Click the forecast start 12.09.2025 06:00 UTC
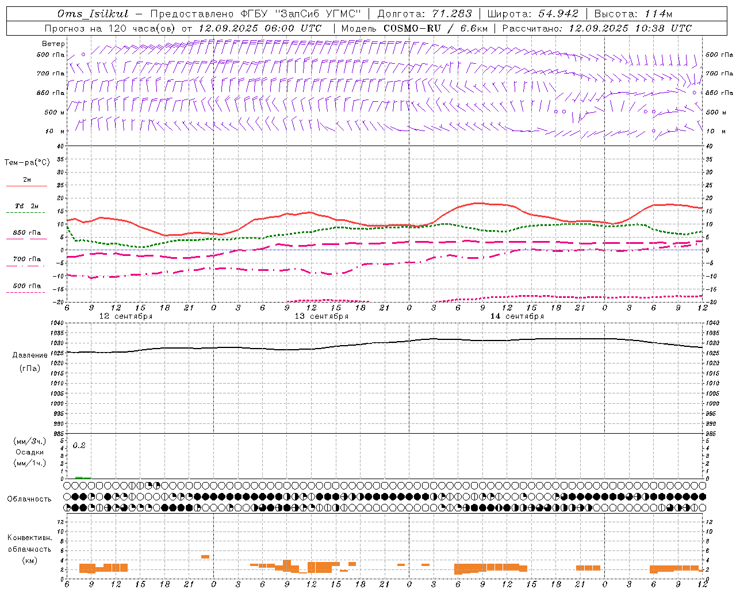736x589 pixels. click(x=260, y=28)
